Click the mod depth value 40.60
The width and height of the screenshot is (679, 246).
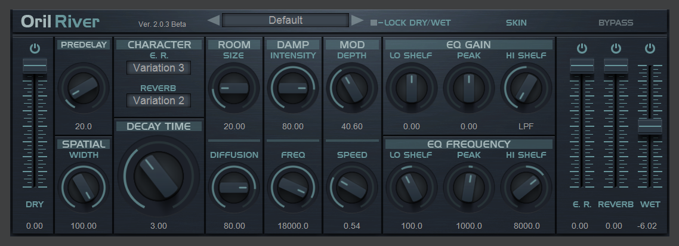pos(351,127)
